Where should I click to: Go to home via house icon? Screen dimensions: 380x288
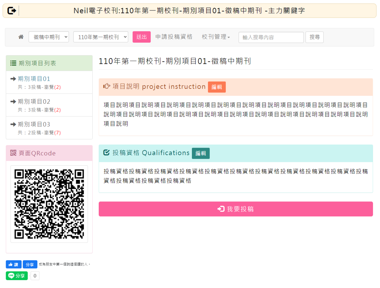(x=21, y=37)
